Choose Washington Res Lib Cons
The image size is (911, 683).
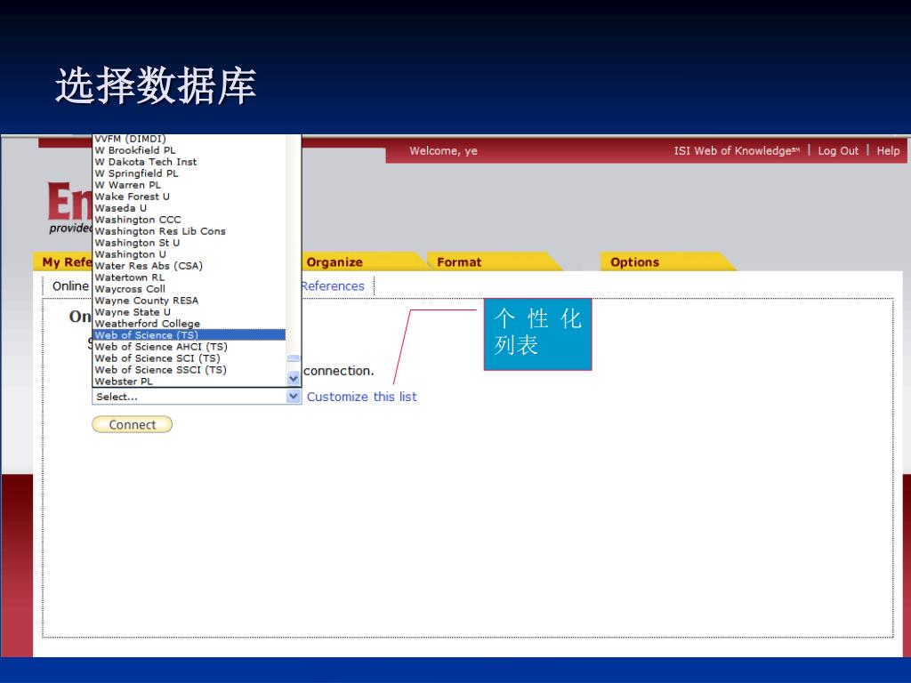click(189, 231)
